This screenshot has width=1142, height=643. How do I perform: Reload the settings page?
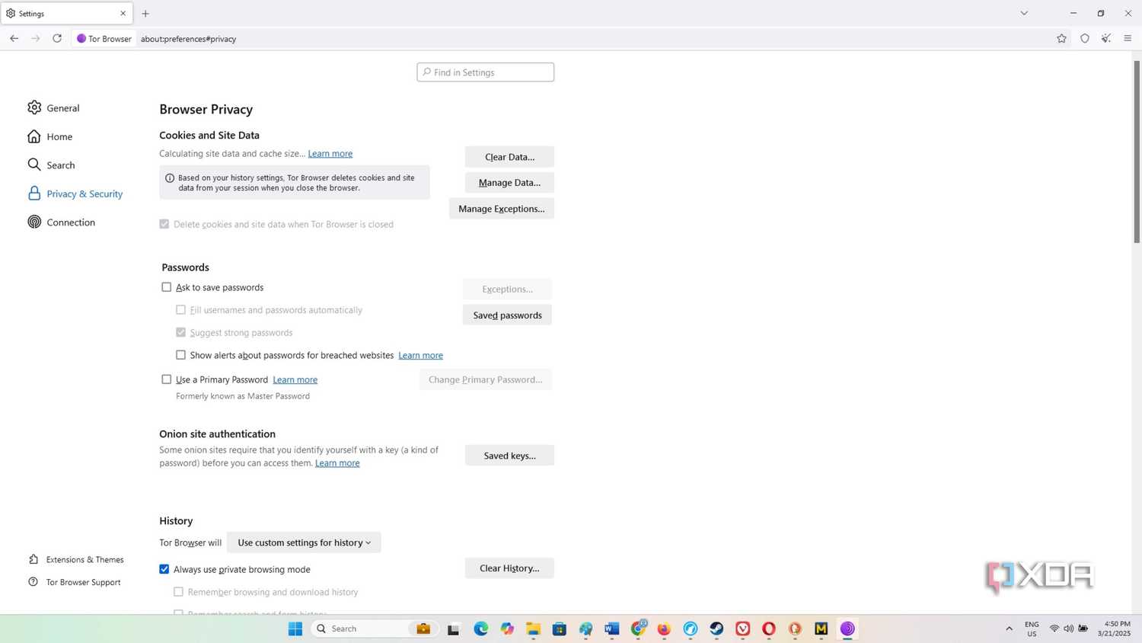tap(57, 38)
